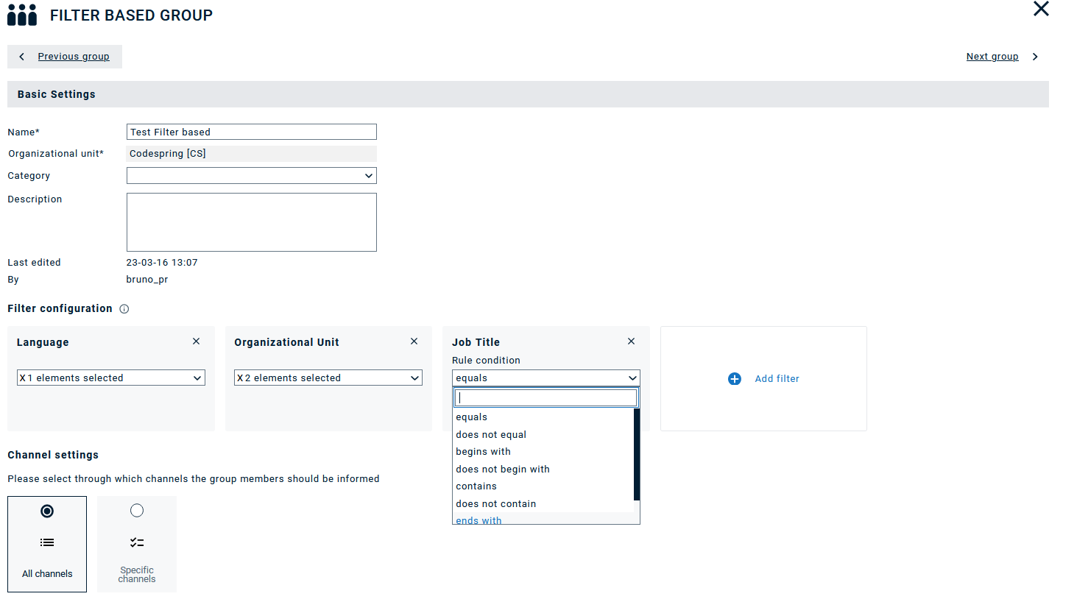Clear Organizational Unit selection via X in dropdown

(240, 378)
